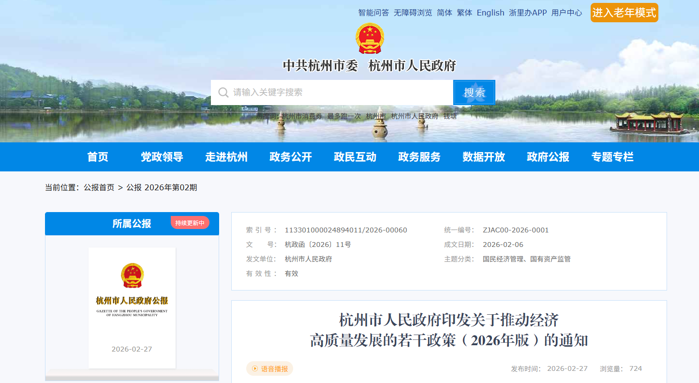Select 数据开放 in navigation bar
Viewport: 699px width, 383px height.
click(x=484, y=157)
